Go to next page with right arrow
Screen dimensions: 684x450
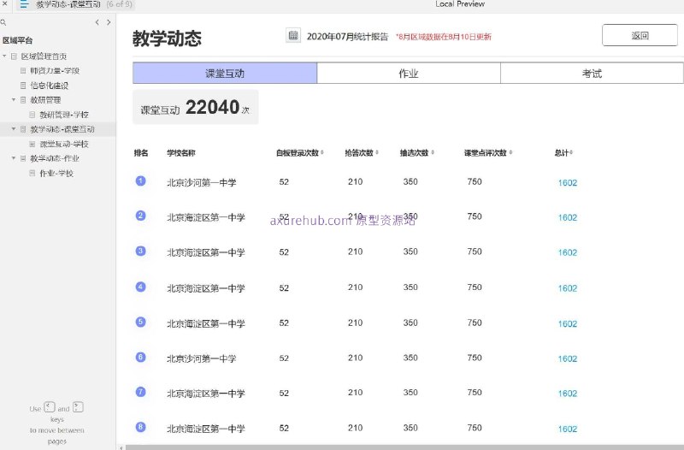(x=109, y=22)
